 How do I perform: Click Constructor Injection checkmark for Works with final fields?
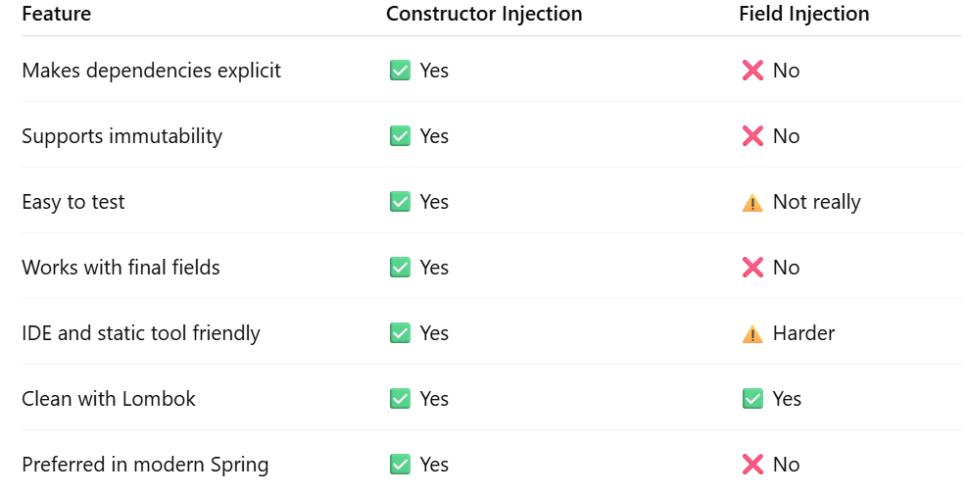coord(400,268)
